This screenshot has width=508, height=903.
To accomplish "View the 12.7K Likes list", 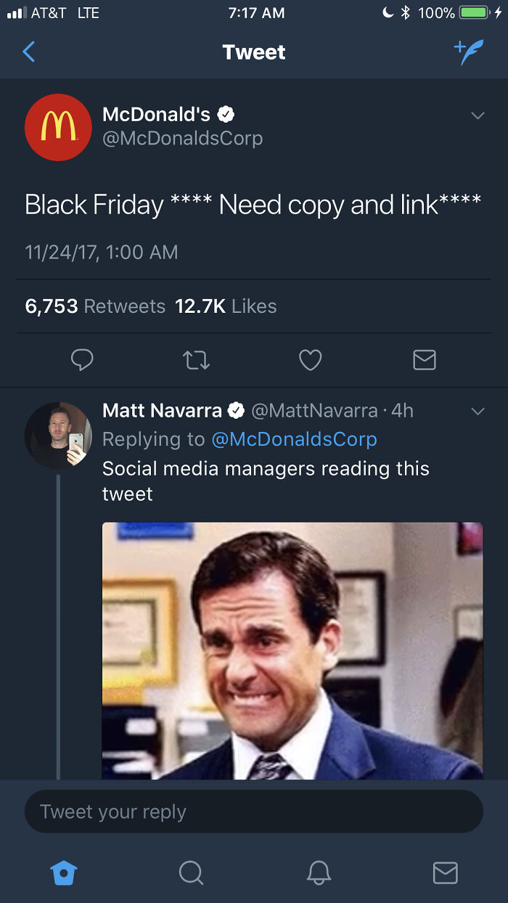I will (x=226, y=306).
